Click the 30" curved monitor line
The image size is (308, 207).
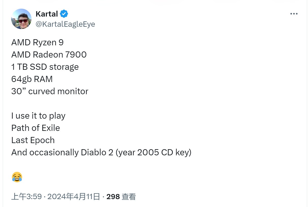50,91
